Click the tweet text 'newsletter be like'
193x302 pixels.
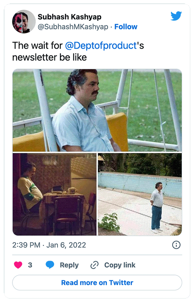point(49,58)
